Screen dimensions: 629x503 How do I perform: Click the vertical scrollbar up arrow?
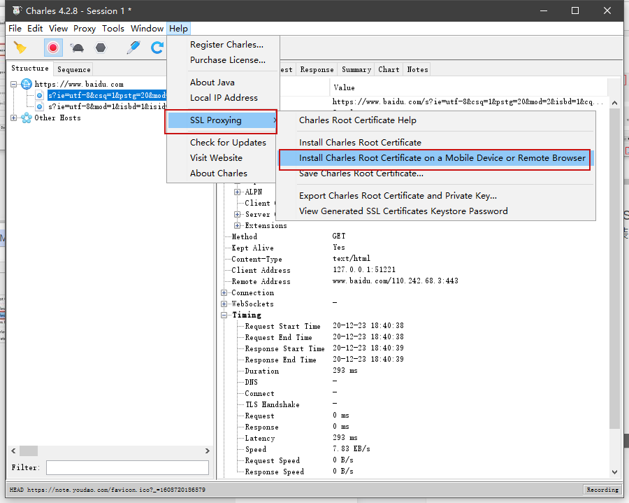point(614,103)
